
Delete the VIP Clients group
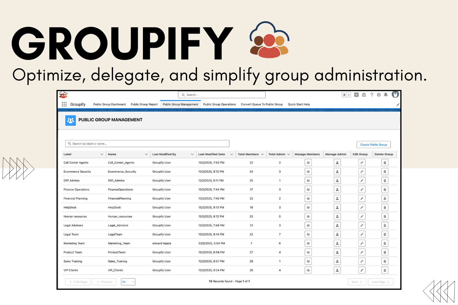385,270
